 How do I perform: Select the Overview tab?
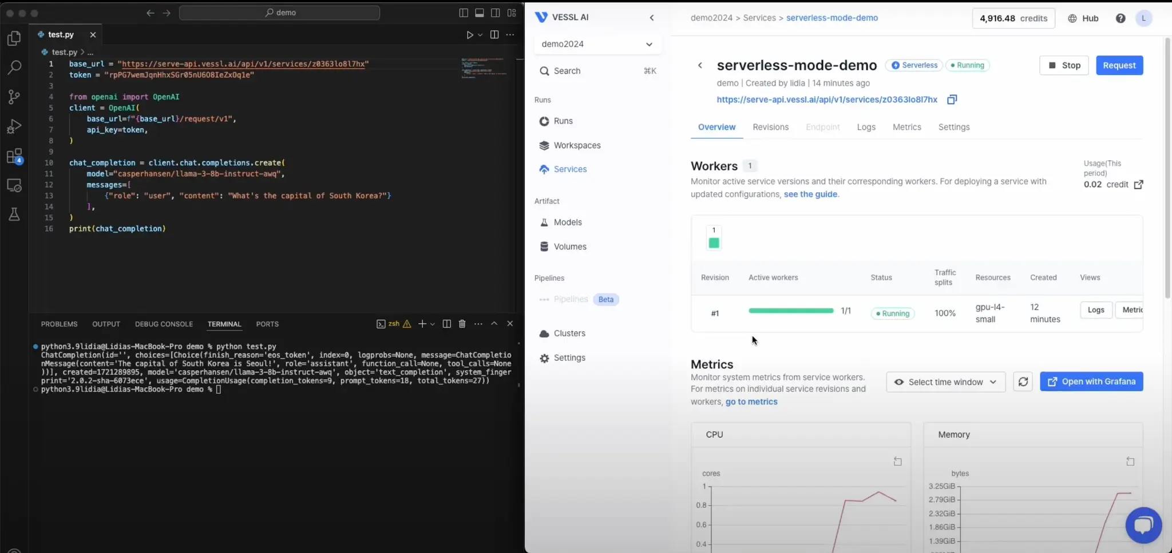point(716,127)
